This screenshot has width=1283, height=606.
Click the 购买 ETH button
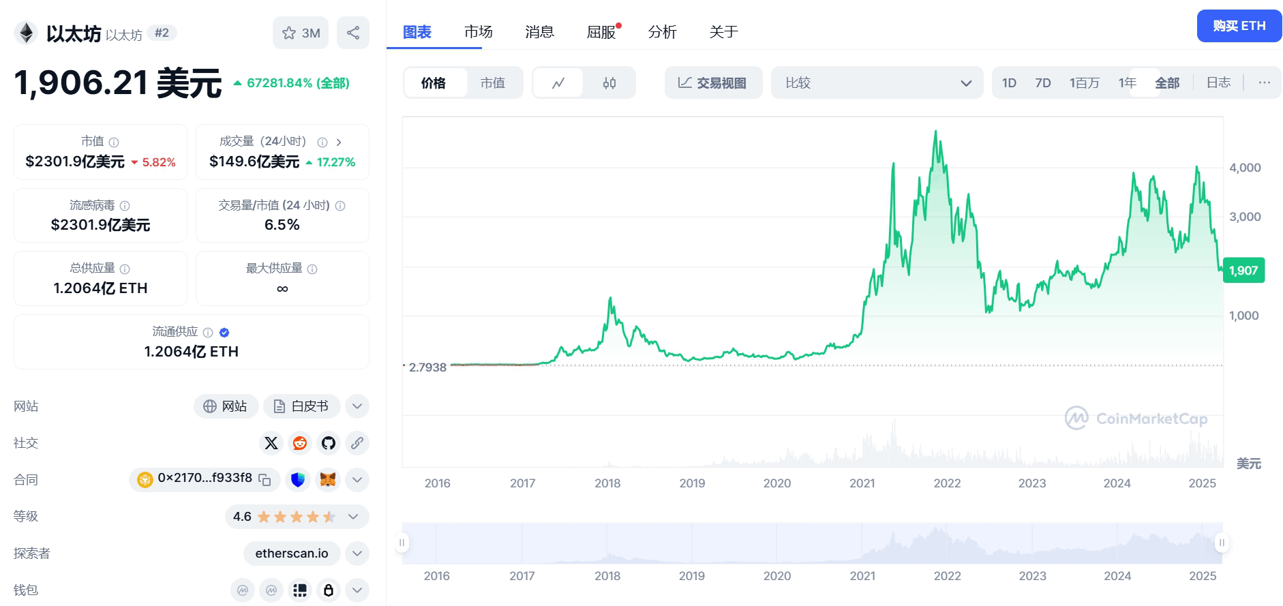(1239, 26)
